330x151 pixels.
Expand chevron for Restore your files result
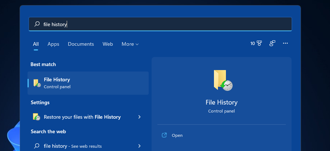[139, 117]
